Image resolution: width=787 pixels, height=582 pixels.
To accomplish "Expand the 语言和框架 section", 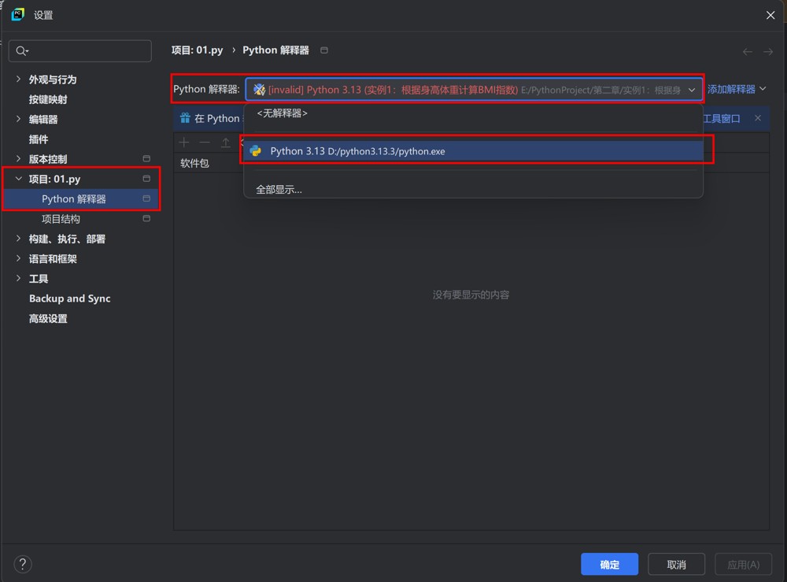I will click(19, 258).
